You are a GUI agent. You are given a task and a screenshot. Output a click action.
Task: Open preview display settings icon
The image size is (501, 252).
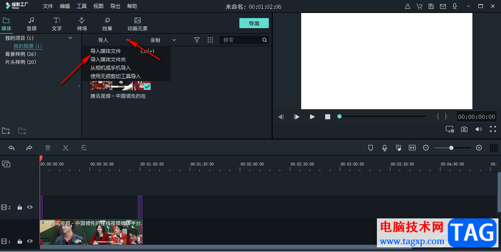click(450, 129)
